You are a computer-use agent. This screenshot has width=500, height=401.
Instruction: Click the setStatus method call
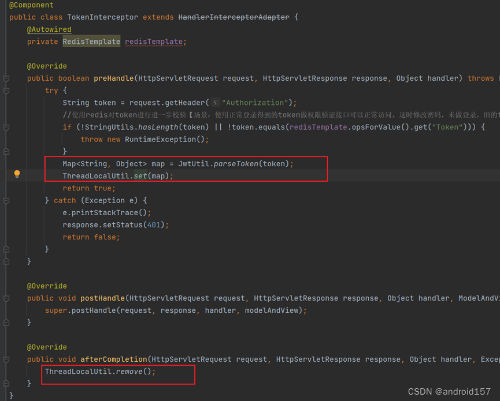pyautogui.click(x=123, y=224)
